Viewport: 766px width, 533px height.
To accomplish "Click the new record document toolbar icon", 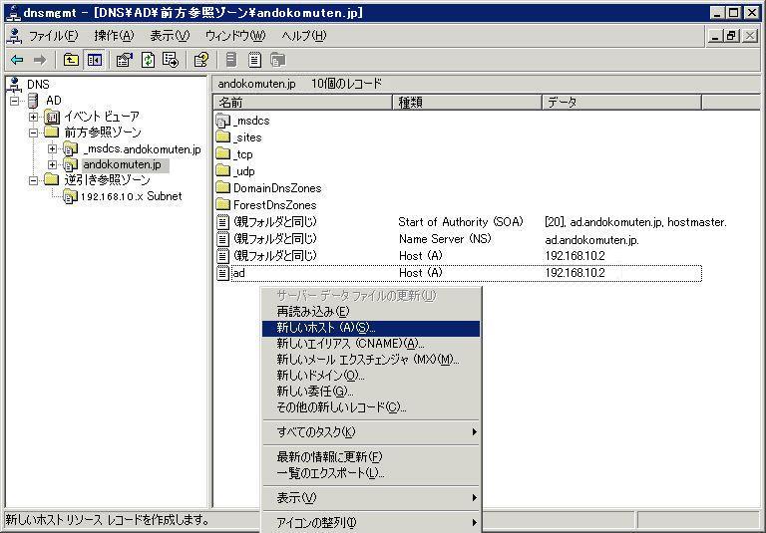I will pyautogui.click(x=254, y=60).
